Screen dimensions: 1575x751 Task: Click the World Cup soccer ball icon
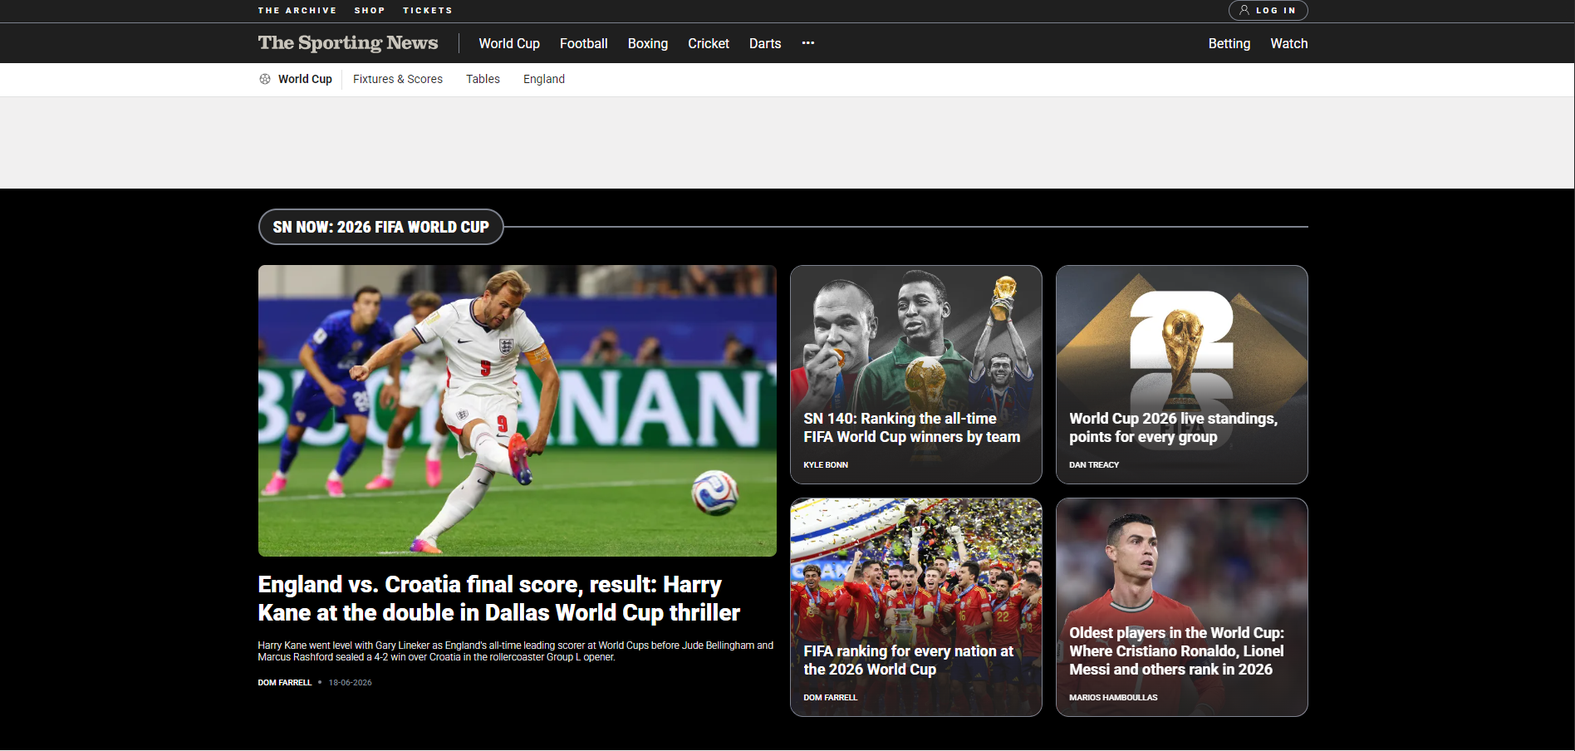[x=265, y=79]
